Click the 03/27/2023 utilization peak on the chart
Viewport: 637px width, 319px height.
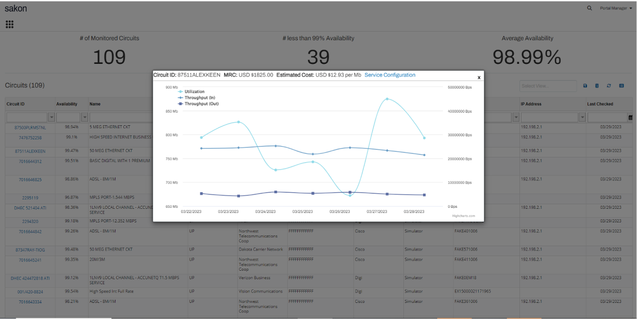[x=387, y=99]
